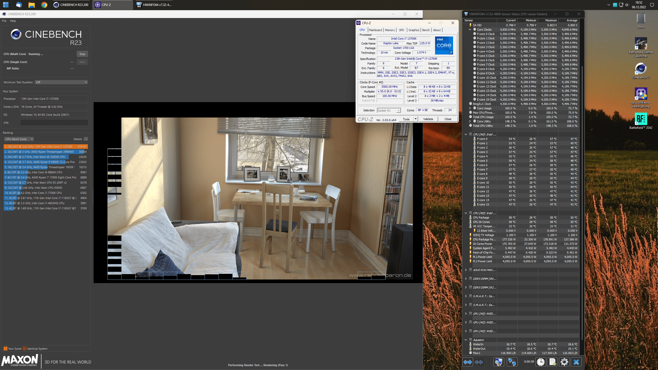Image resolution: width=658 pixels, height=370 pixels.
Task: Open Minimum Test Duration dropdown
Action: tap(61, 82)
